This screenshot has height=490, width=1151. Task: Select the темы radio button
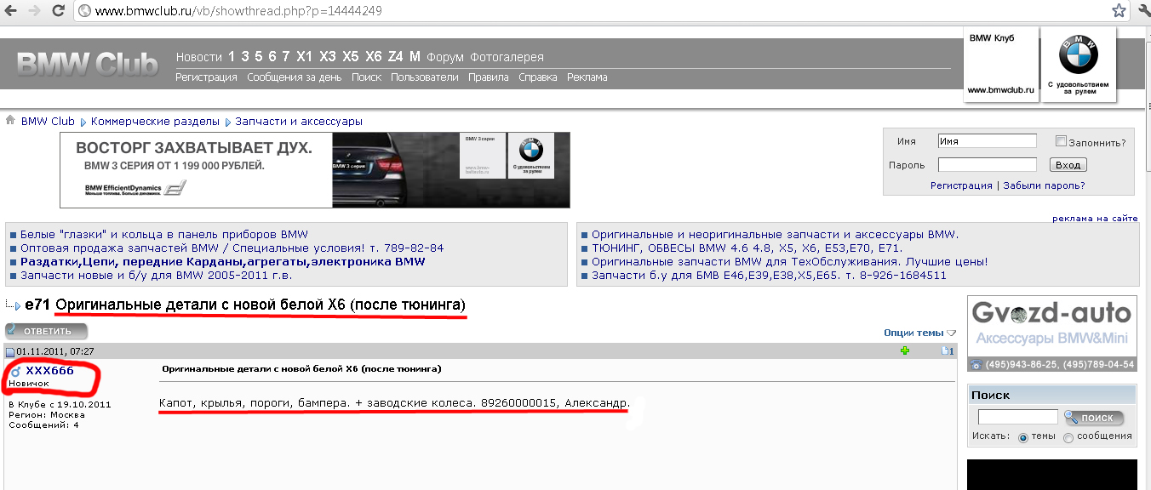(1023, 436)
